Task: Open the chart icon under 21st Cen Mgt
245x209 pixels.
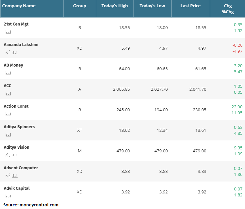Action: click(x=8, y=32)
